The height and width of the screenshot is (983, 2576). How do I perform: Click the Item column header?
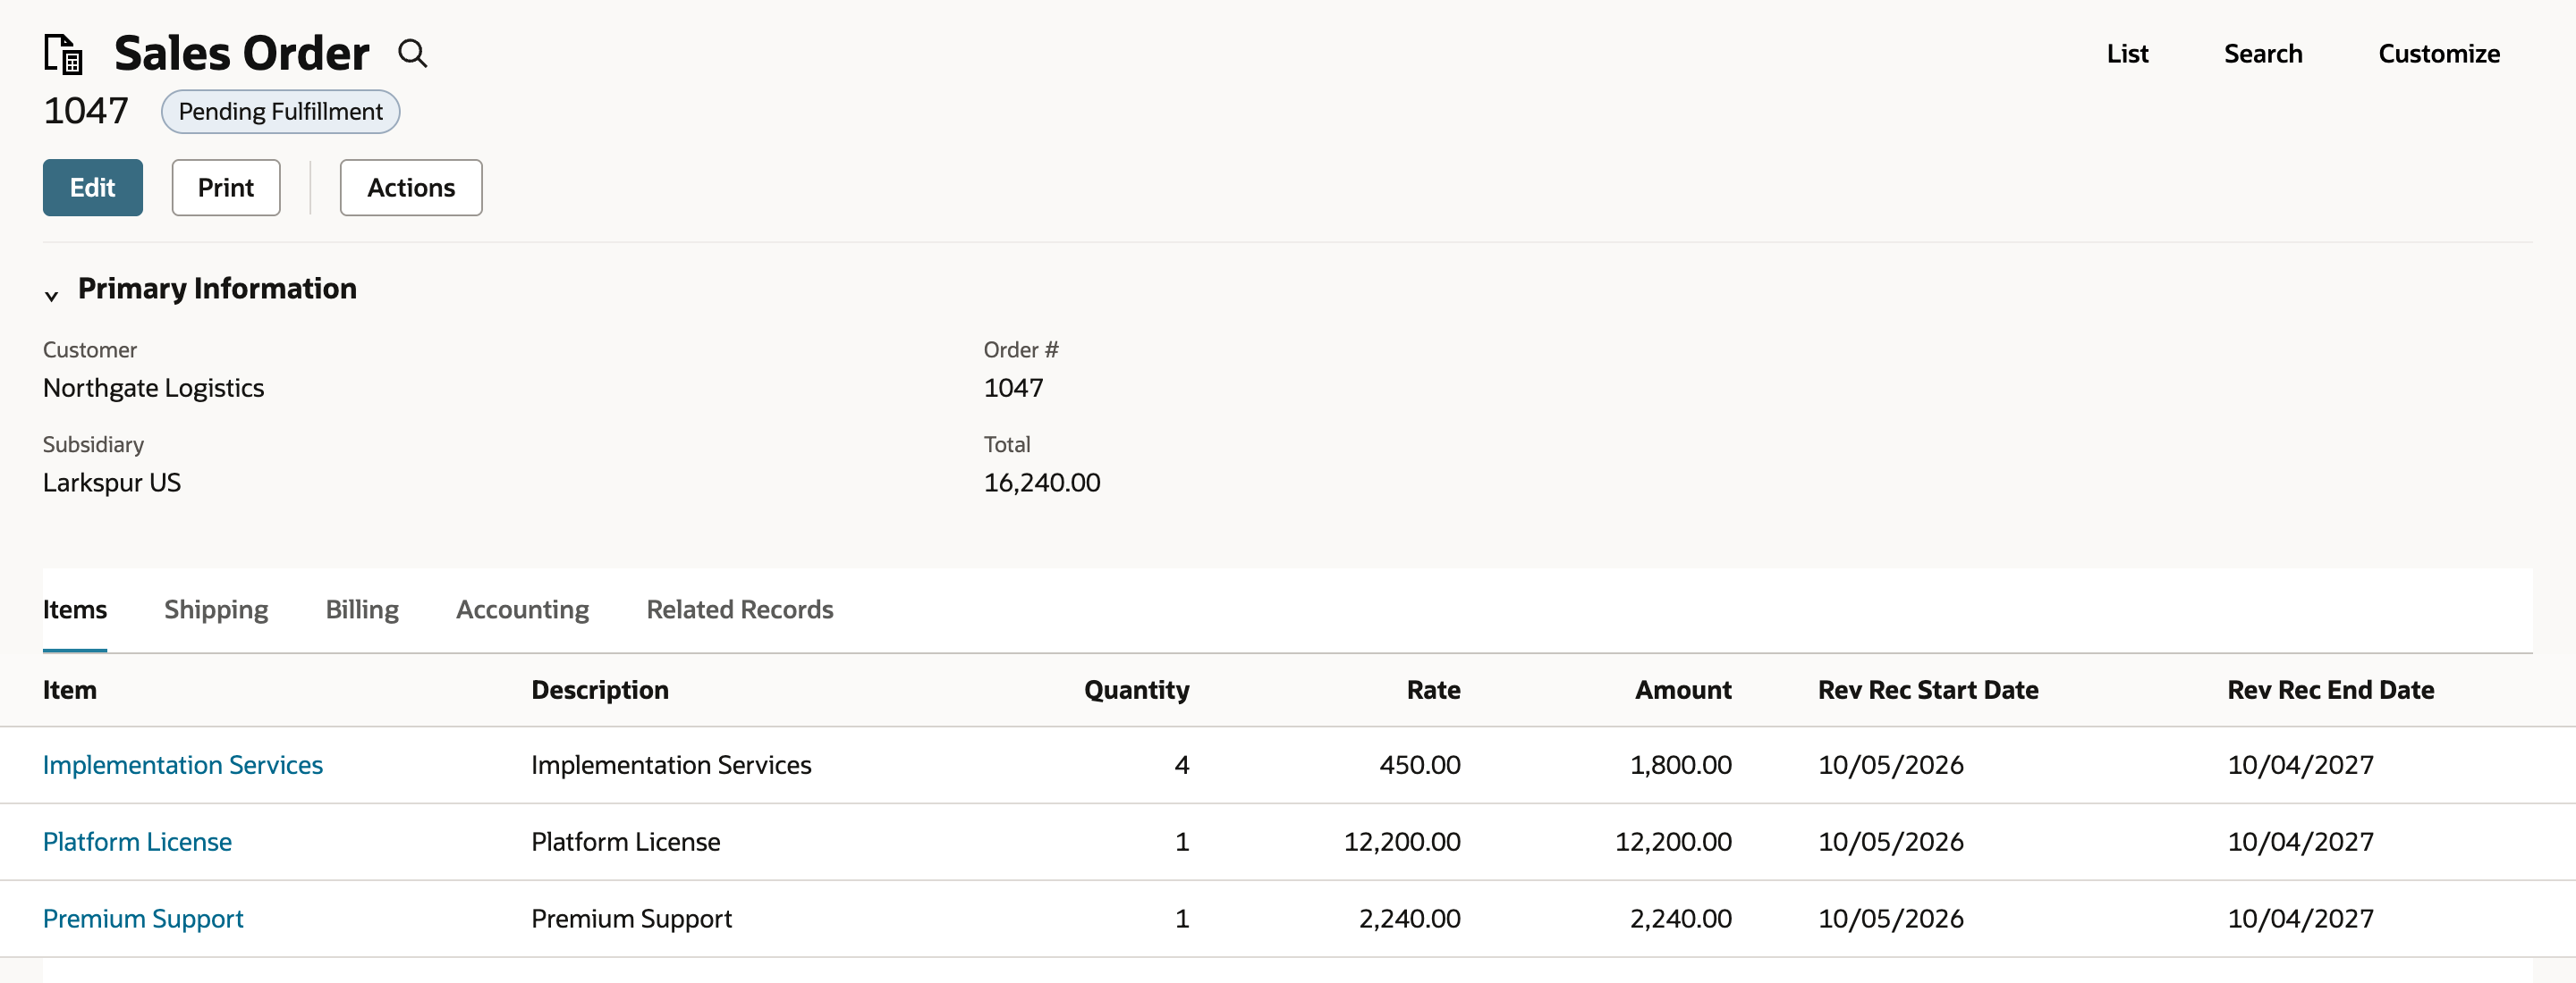point(70,690)
